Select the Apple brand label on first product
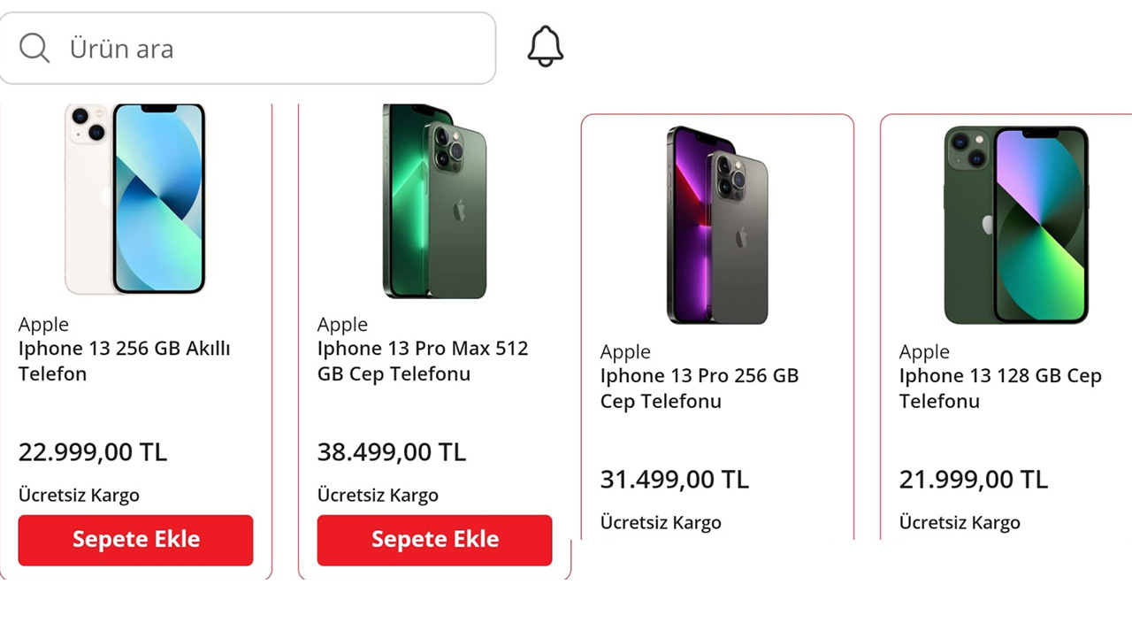 tap(43, 324)
